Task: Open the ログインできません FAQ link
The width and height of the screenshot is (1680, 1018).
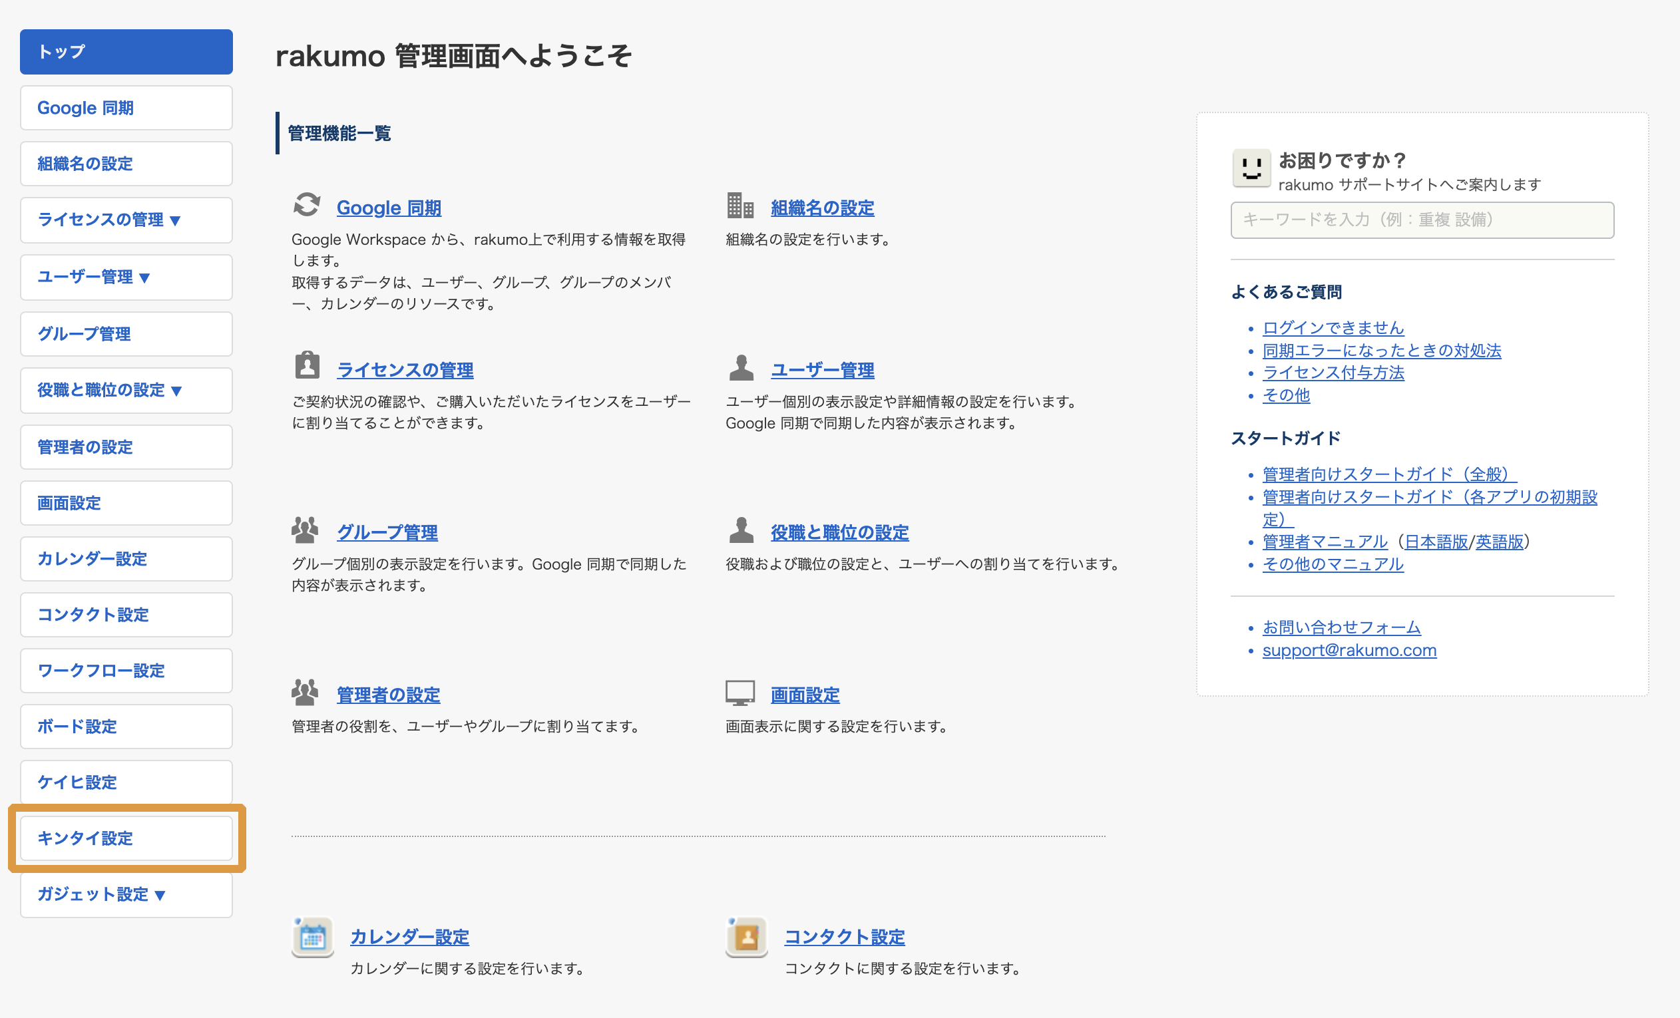Action: (1333, 328)
